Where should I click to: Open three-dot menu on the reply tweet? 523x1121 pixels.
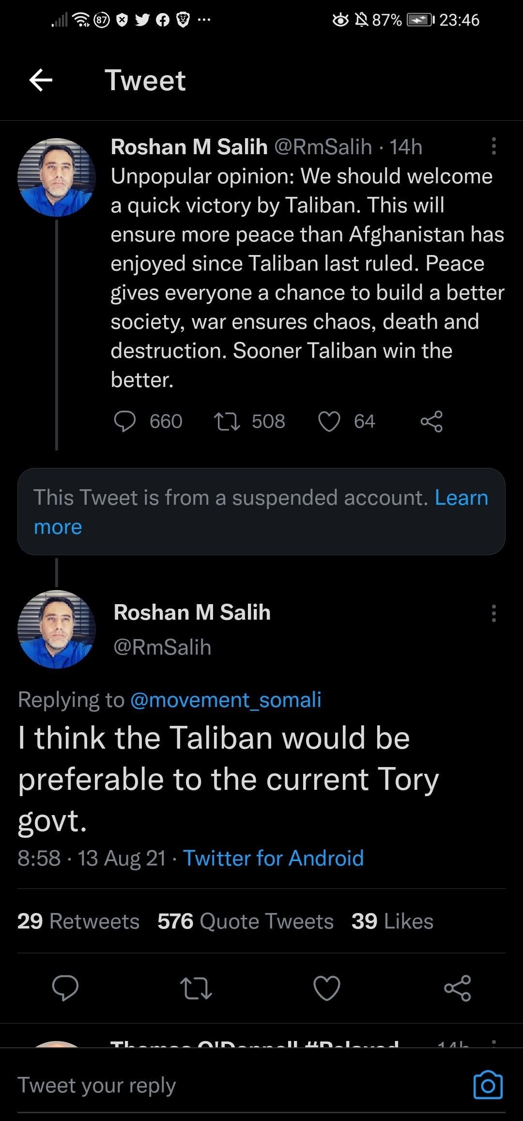pos(493,613)
